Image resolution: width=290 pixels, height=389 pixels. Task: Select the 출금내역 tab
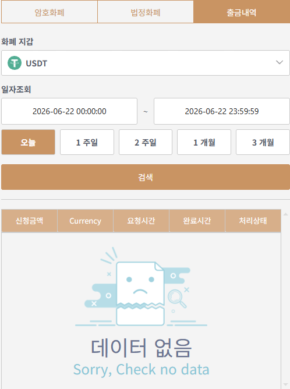242,12
